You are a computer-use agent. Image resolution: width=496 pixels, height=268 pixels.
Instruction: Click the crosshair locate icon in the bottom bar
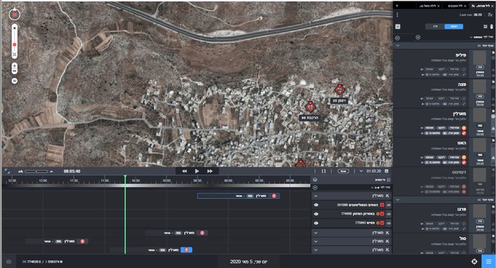click(x=475, y=261)
